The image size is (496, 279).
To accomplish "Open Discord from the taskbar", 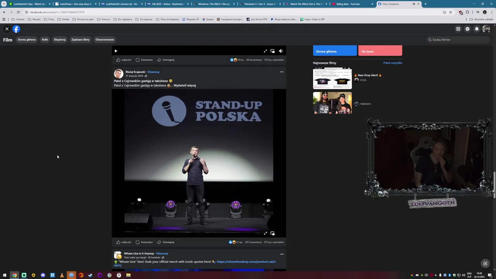I will (43, 275).
